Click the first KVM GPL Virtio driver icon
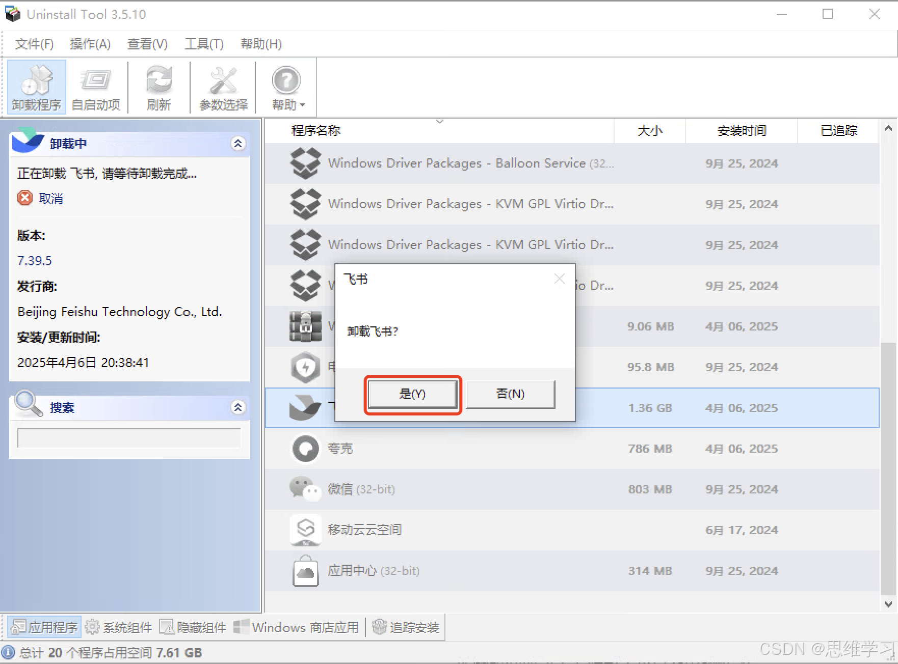 (x=306, y=204)
